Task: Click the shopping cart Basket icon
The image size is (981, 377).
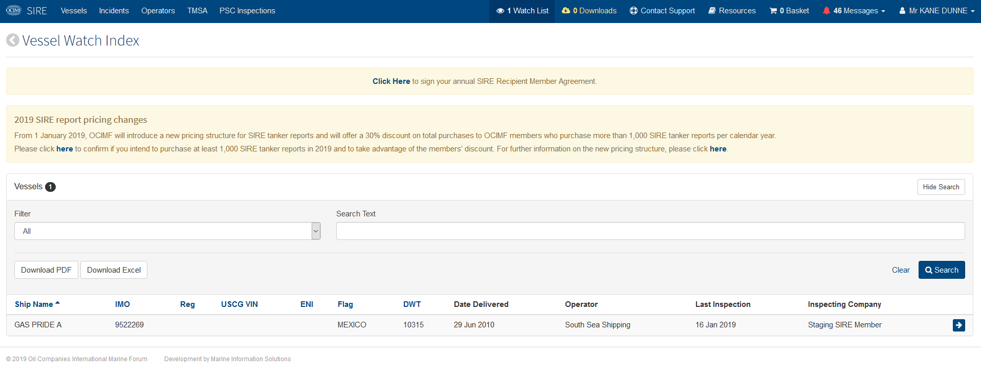Action: [773, 11]
